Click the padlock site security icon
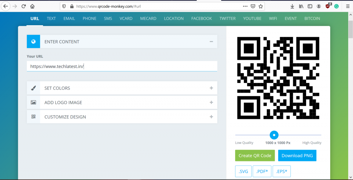Viewport: 353px width, 180px height. click(72, 6)
